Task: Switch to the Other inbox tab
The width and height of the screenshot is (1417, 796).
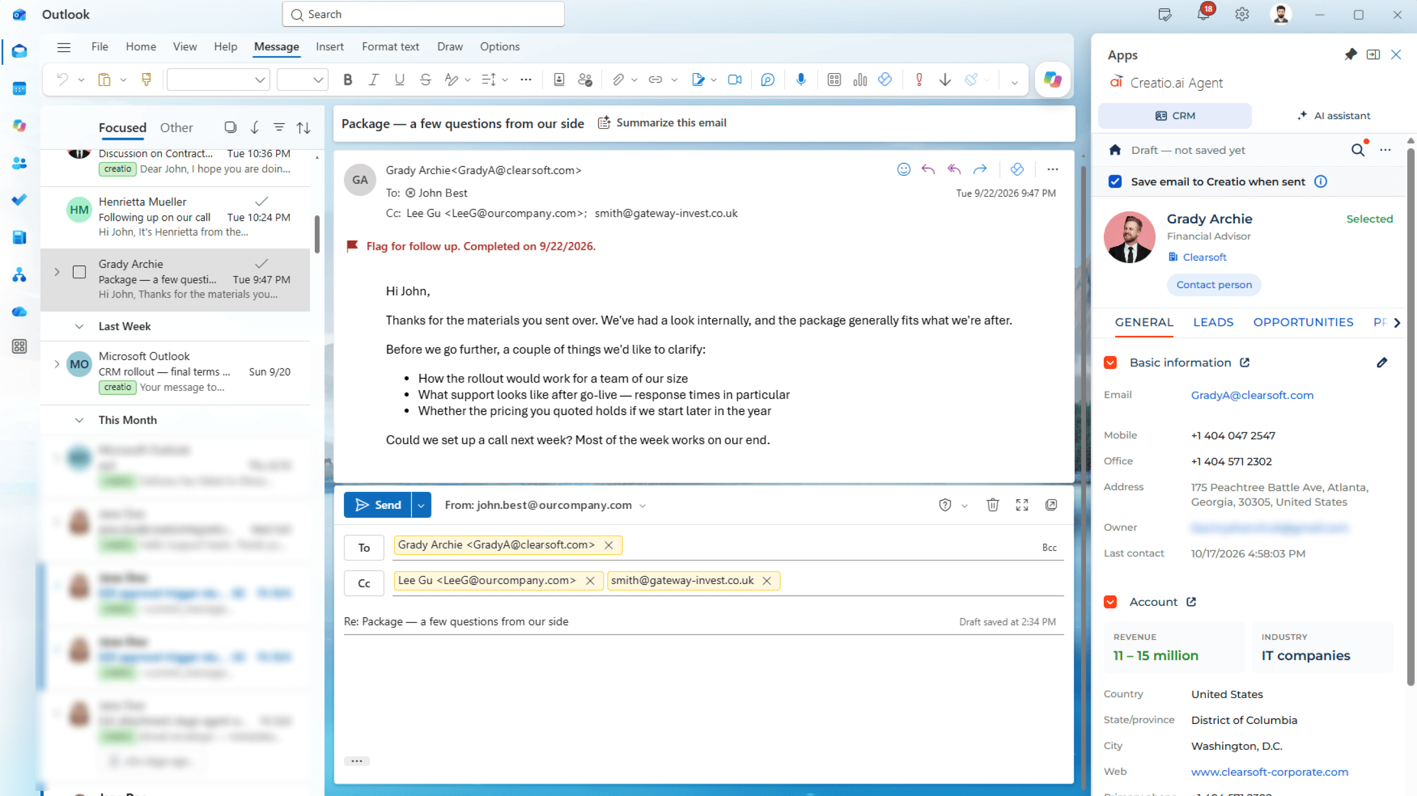Action: [176, 127]
